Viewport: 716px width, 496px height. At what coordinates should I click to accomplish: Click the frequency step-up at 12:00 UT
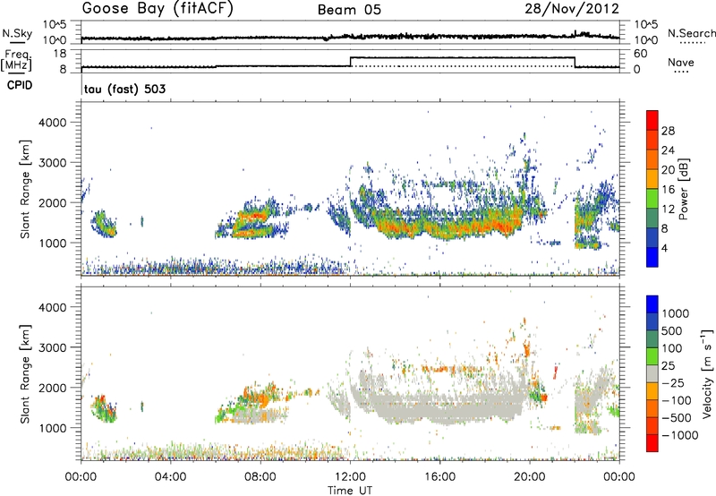click(350, 62)
